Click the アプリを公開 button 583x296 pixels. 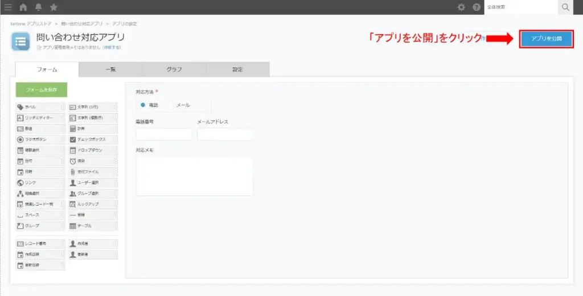(546, 39)
